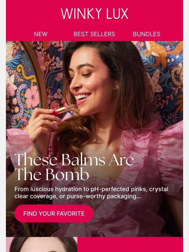The height and width of the screenshot is (252, 189).
Task: Click the pink ruffled dress shoulder
Action: [x=170, y=141]
